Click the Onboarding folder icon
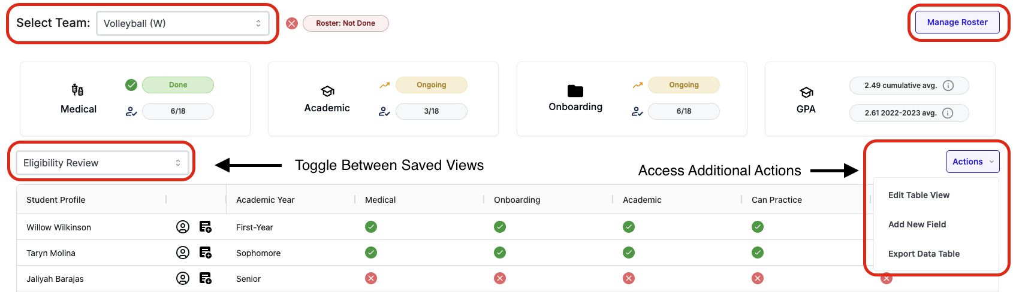Screen dimensions: 1013x292 click(x=575, y=90)
